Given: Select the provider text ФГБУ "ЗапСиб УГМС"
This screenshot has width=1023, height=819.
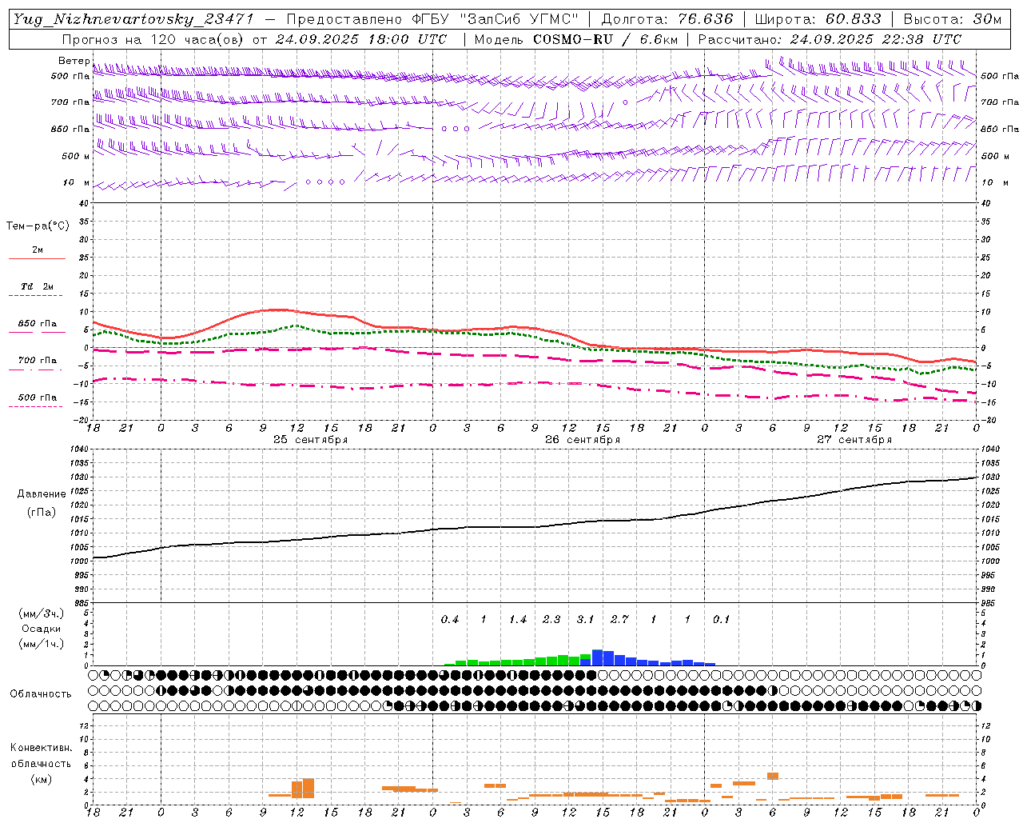Looking at the screenshot, I should point(496,19).
